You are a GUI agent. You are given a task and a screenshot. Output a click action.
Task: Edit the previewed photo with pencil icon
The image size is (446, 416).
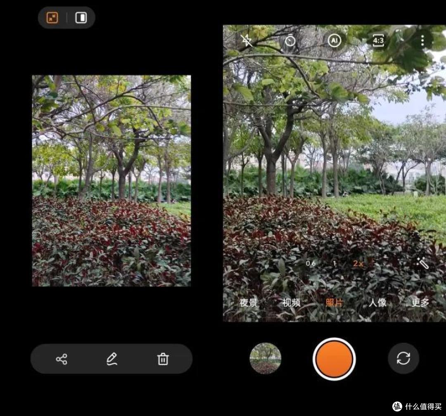click(112, 359)
